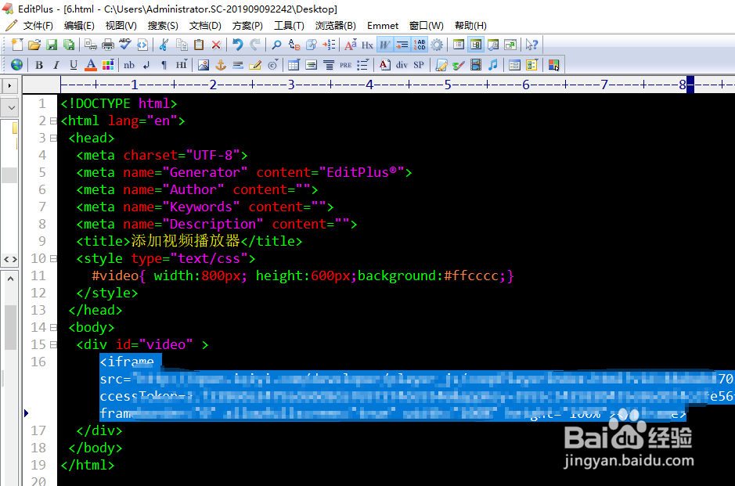Run the ABC spell check icon

coord(124,45)
